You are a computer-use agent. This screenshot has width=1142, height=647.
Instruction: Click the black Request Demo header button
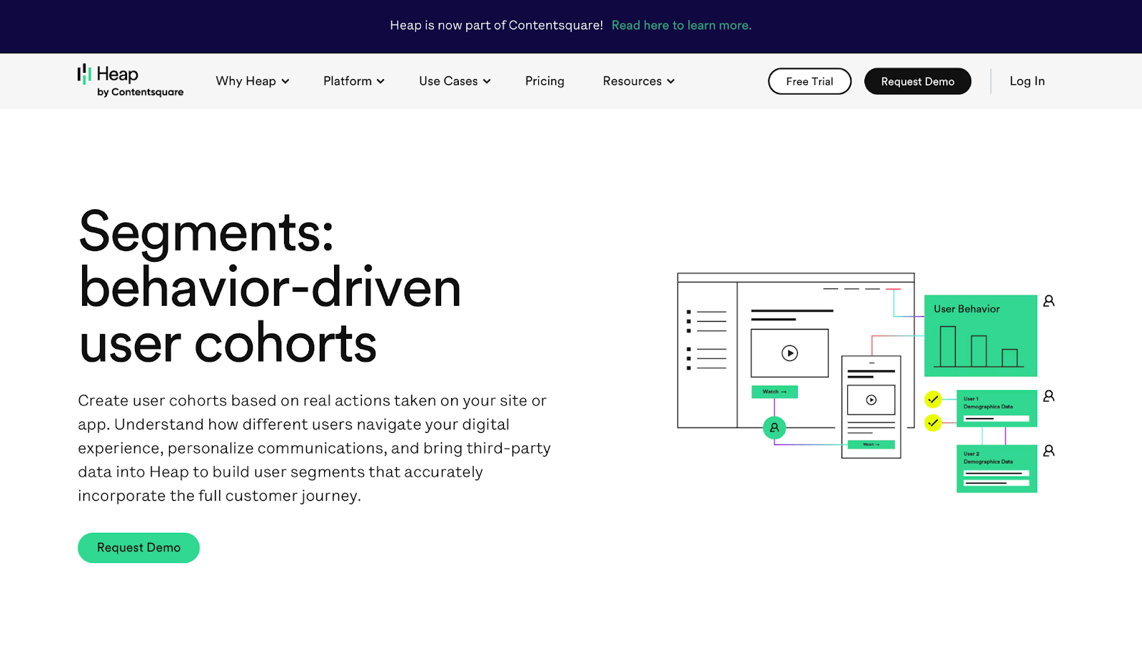[918, 81]
